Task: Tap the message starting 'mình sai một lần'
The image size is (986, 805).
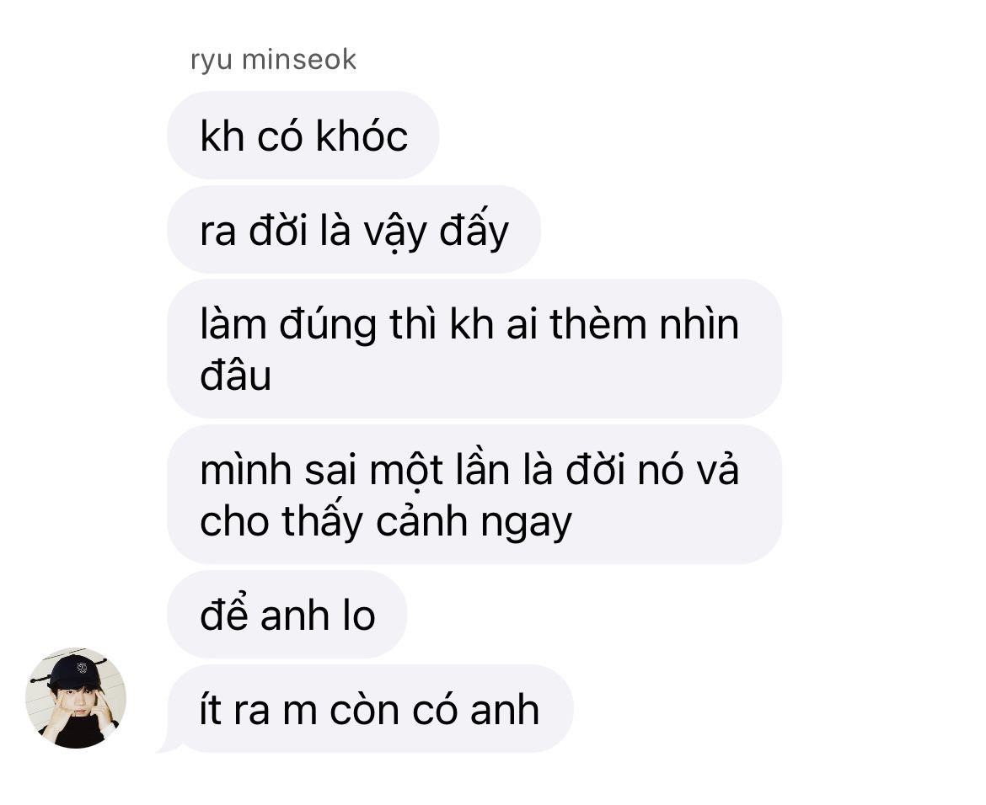Action: tap(474, 494)
